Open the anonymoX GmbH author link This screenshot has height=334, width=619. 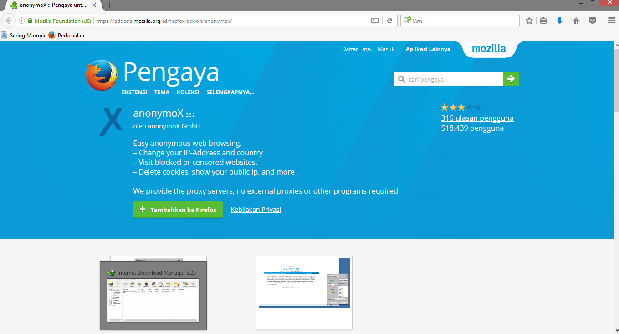[x=174, y=126]
